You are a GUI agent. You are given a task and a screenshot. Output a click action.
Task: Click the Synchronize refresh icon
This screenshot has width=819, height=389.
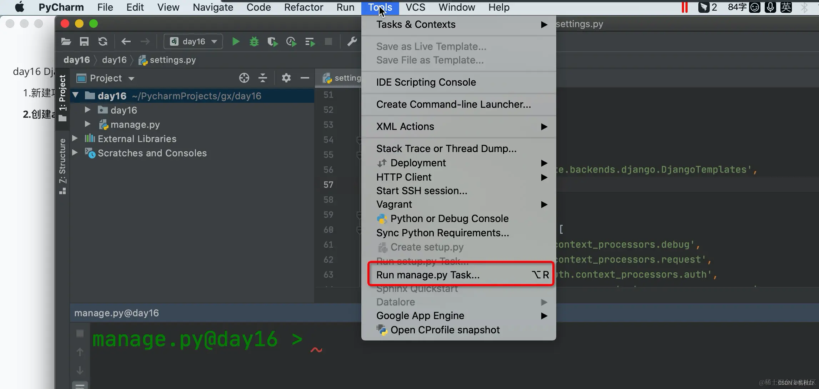[103, 42]
